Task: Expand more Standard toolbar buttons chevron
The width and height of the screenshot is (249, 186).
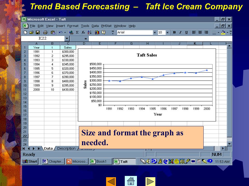Action: pyautogui.click(x=113, y=32)
